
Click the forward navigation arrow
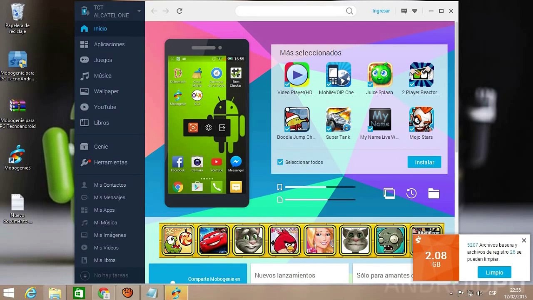click(166, 11)
